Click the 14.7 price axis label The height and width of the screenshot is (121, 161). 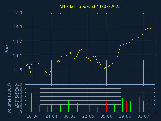(18, 42)
